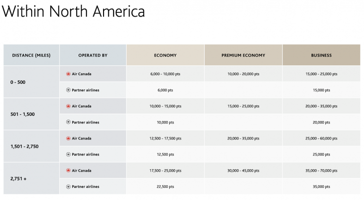Click the Distance (Miles) column header
Screen dimensions: 364x200
click(x=31, y=55)
